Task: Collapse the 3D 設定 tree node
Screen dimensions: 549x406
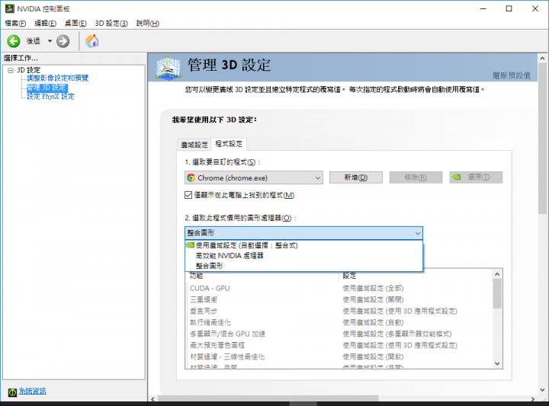Action: 11,70
